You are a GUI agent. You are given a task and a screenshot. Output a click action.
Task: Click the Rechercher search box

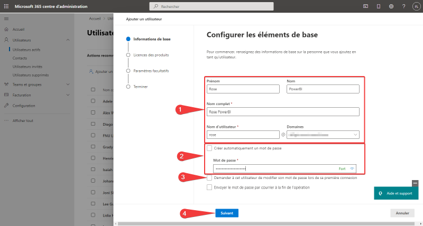click(212, 6)
